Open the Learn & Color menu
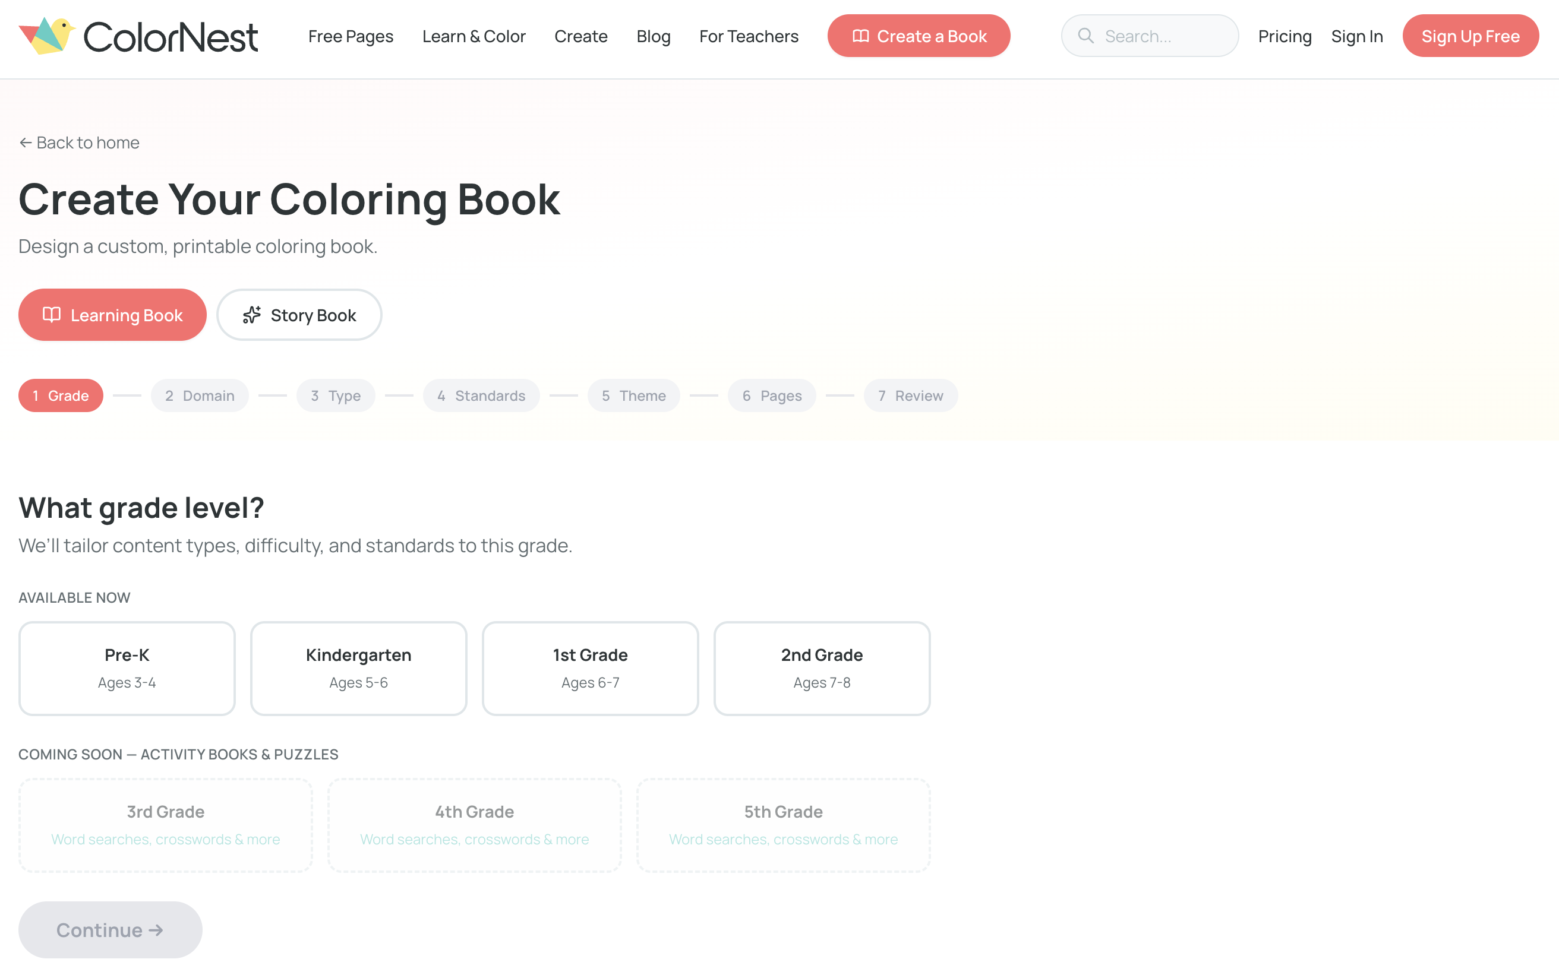The width and height of the screenshot is (1559, 975). point(474,36)
